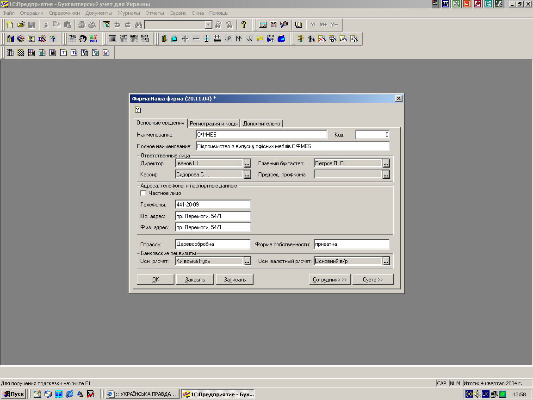Click the New document toolbar icon
This screenshot has width=533, height=400.
tap(10, 25)
